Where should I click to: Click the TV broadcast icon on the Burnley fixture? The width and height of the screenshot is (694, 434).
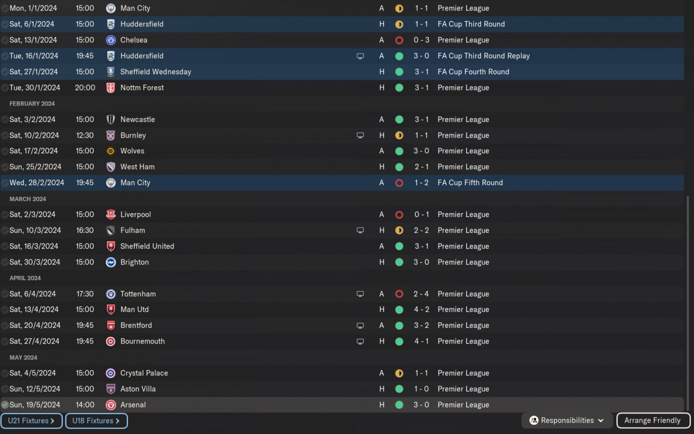click(x=360, y=135)
